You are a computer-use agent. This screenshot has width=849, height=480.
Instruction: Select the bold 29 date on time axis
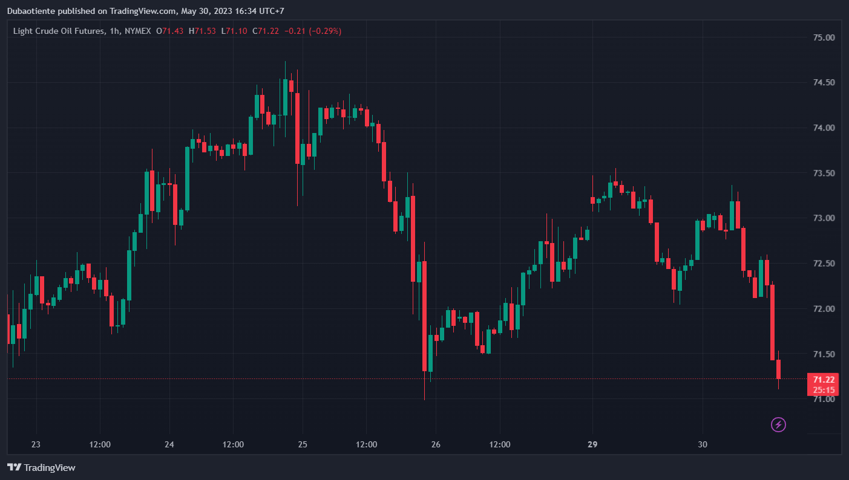click(x=592, y=444)
